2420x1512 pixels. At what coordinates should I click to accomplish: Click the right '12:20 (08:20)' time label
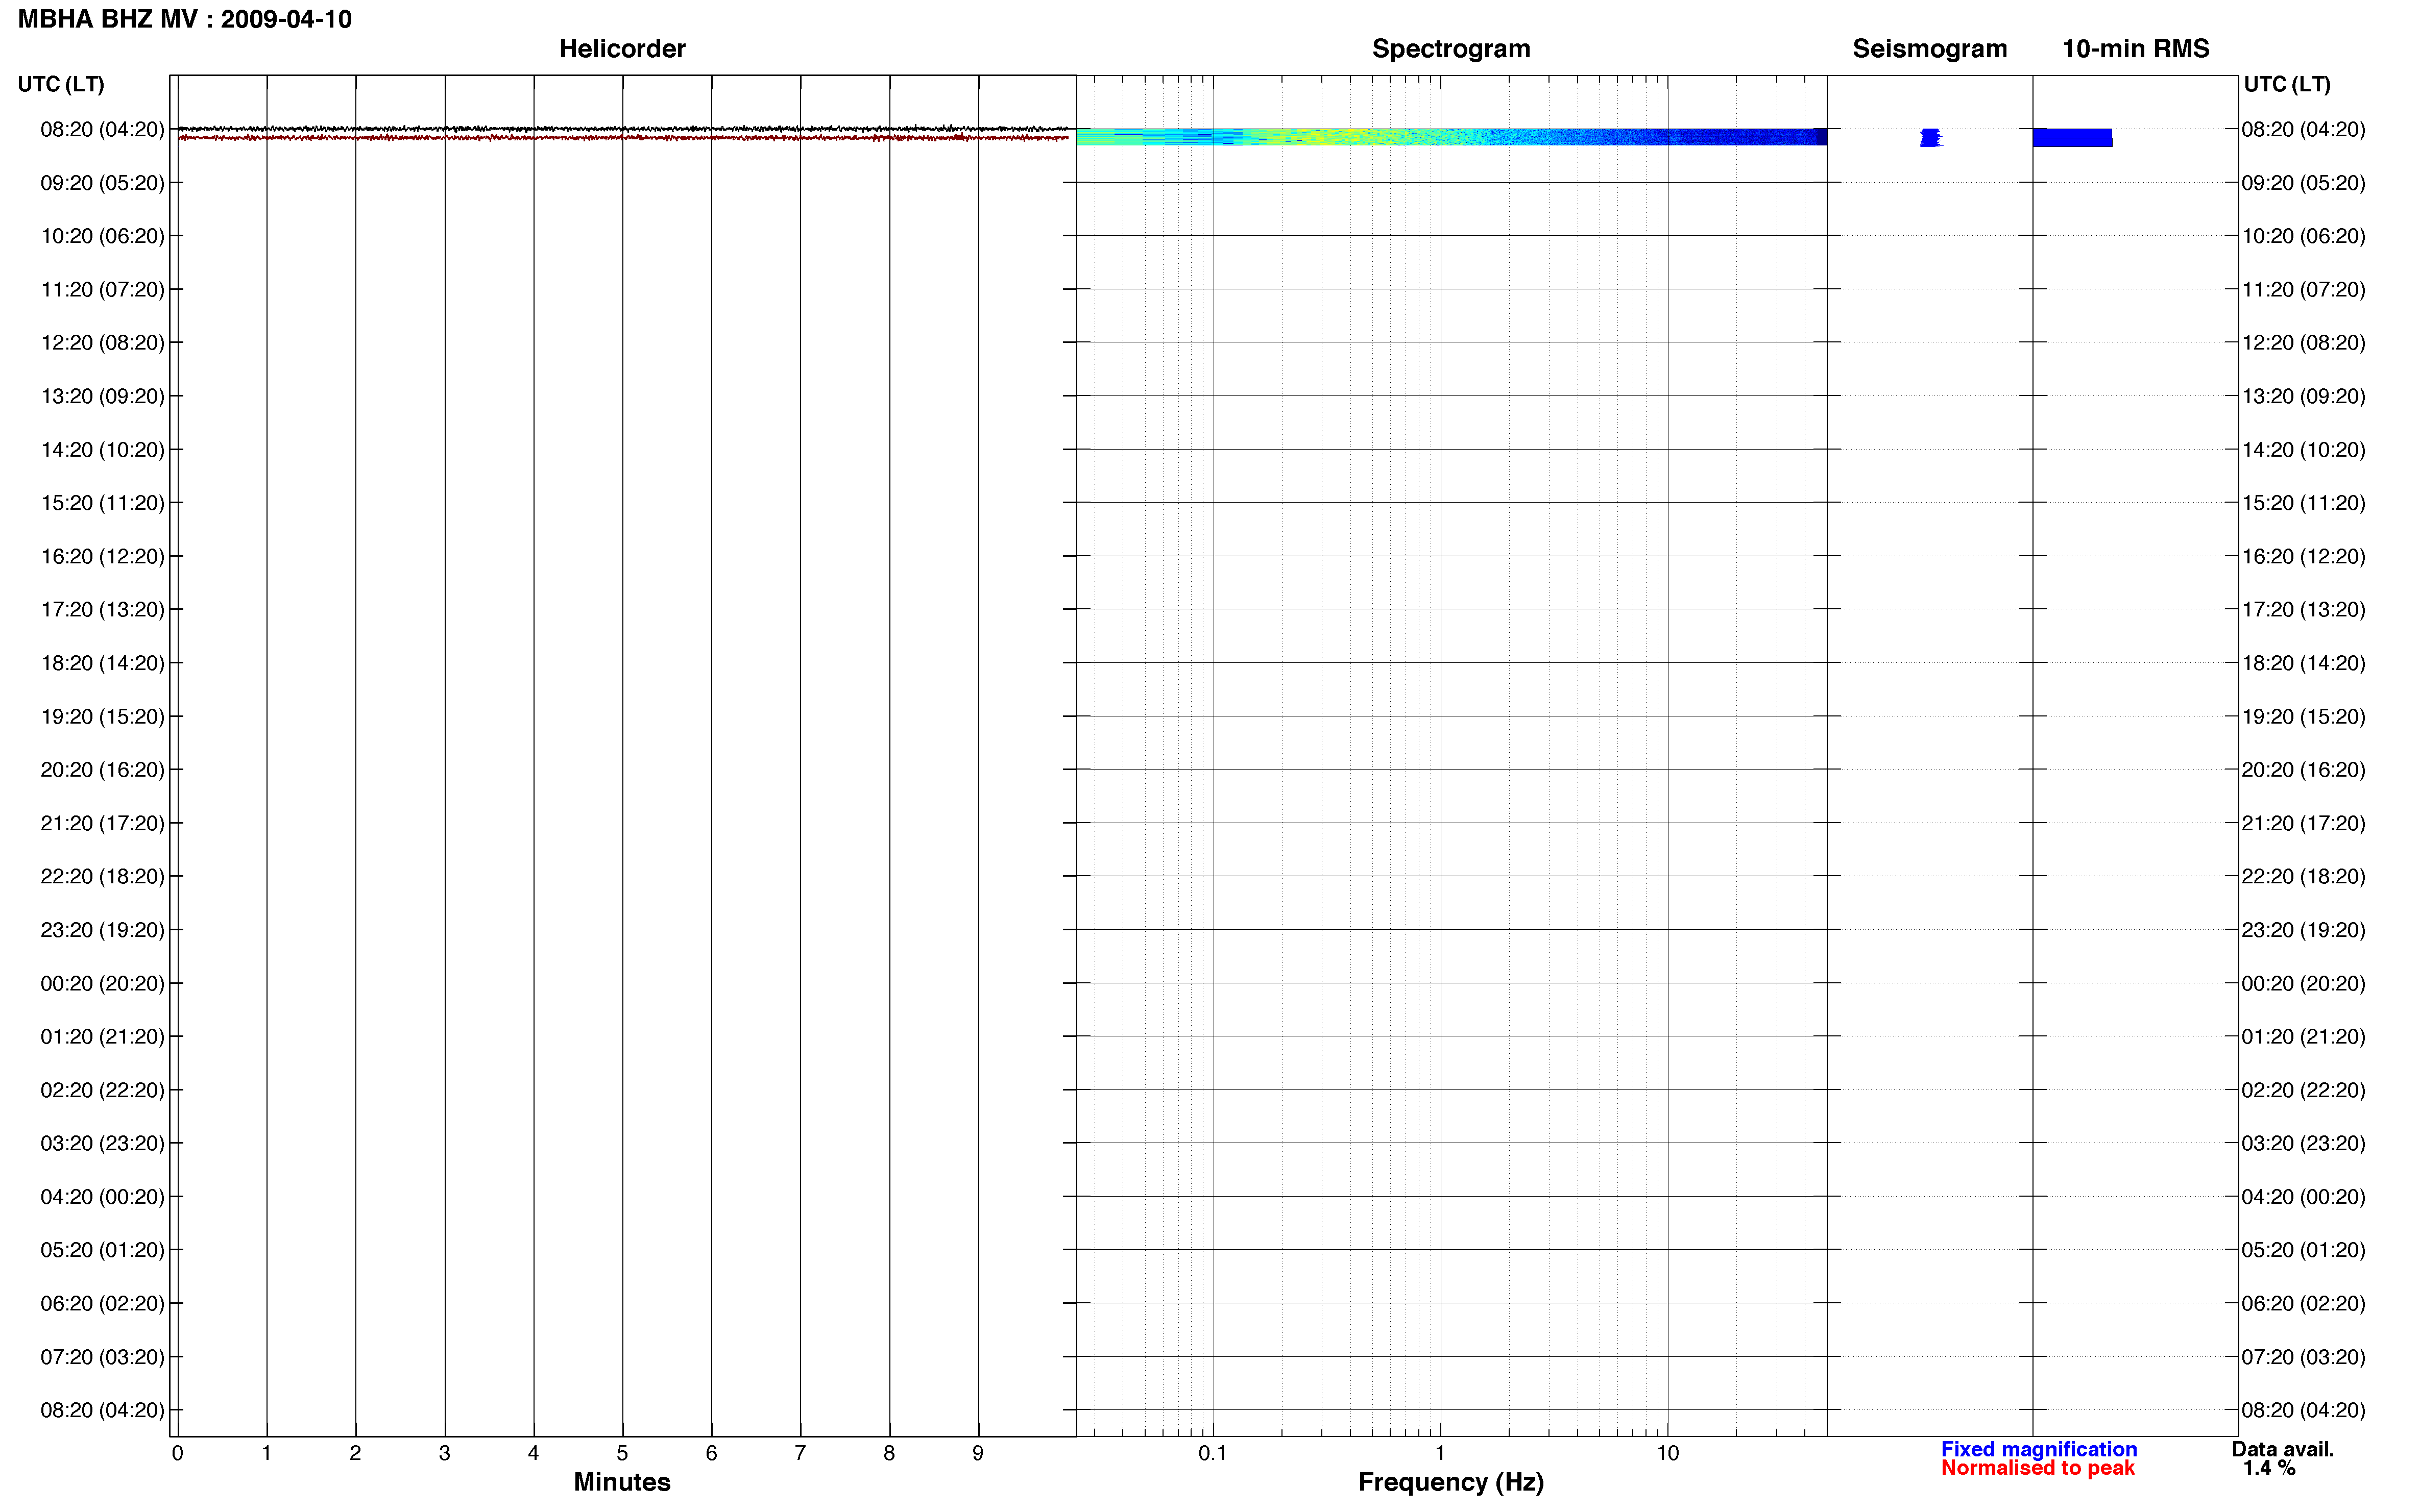point(2304,343)
